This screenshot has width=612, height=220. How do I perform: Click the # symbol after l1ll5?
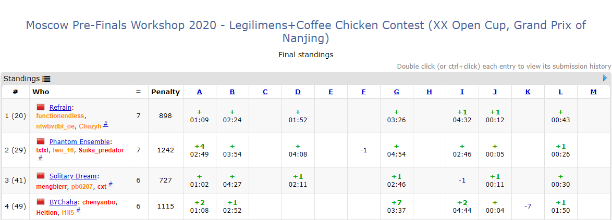point(78,211)
